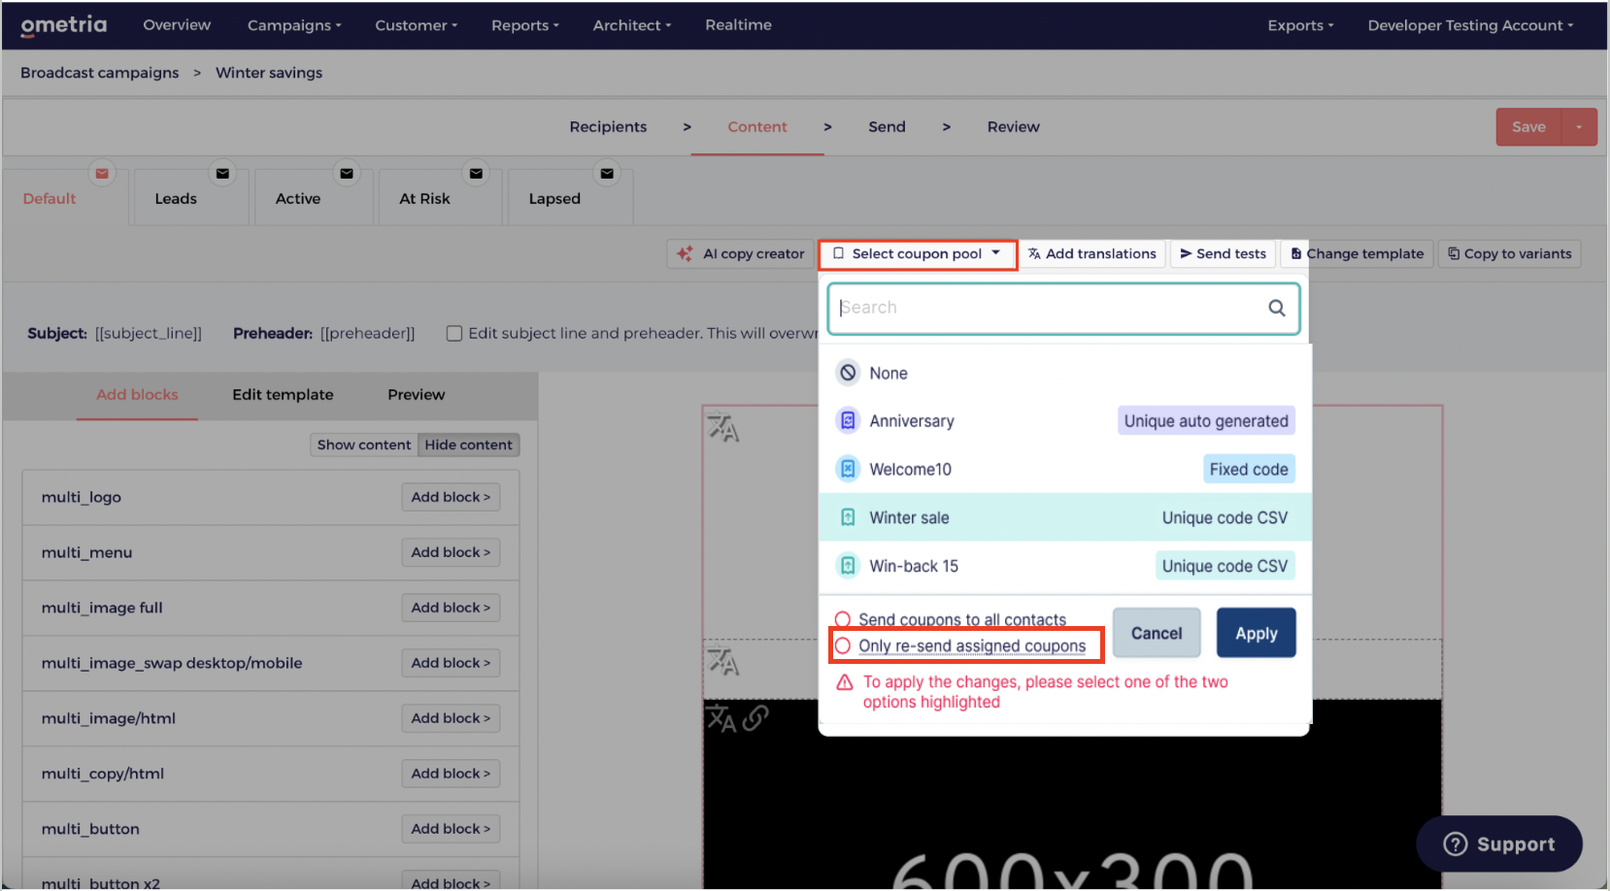Click Add block for multi_logo

point(451,497)
